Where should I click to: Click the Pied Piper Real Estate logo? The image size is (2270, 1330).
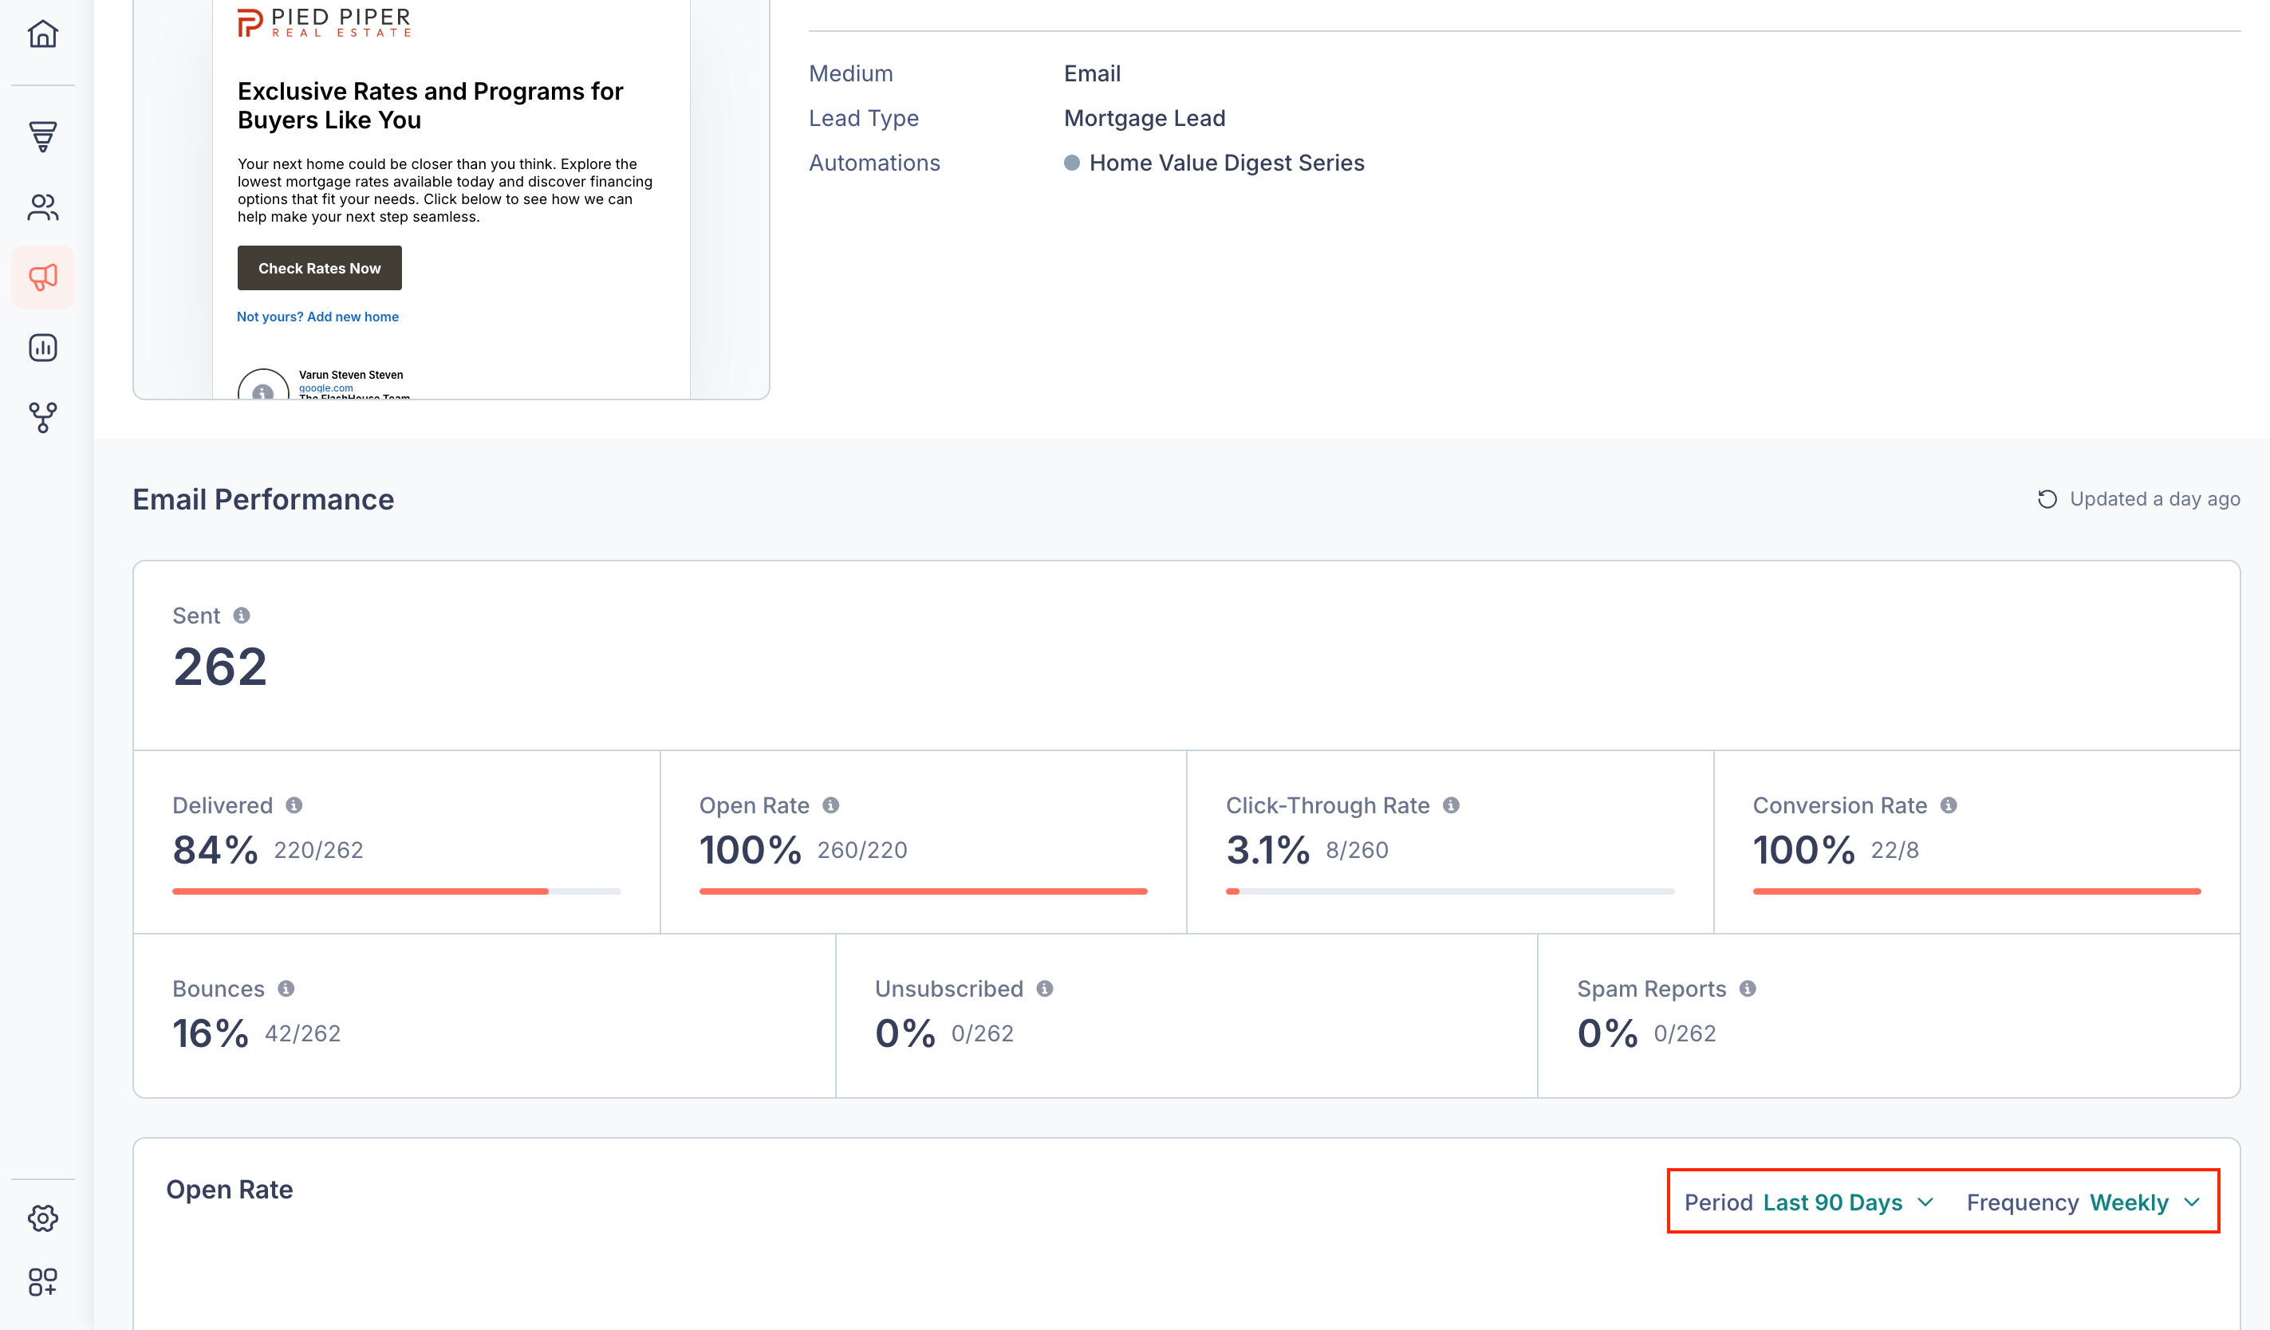tap(325, 22)
